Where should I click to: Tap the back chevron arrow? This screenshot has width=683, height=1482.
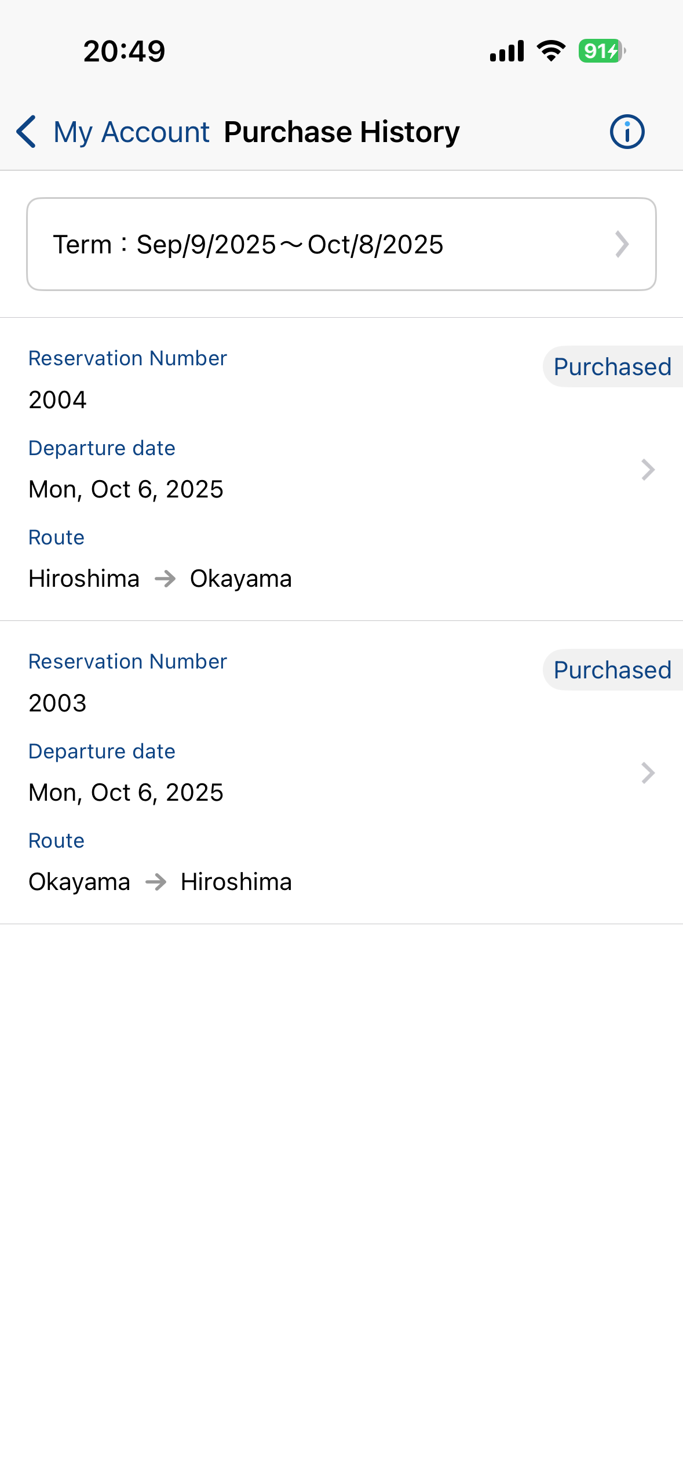(x=27, y=132)
